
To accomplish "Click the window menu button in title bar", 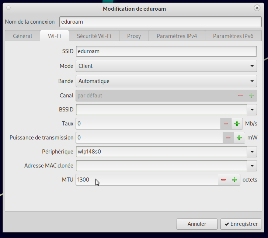I will tap(9, 8).
